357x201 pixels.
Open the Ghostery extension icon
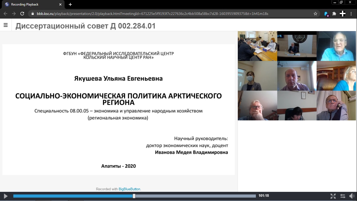326,14
